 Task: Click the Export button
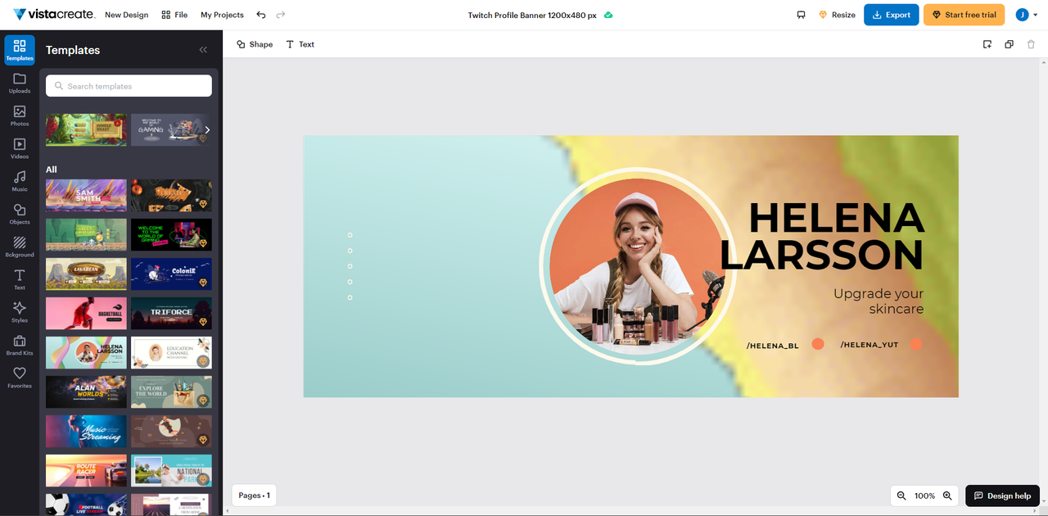point(892,15)
